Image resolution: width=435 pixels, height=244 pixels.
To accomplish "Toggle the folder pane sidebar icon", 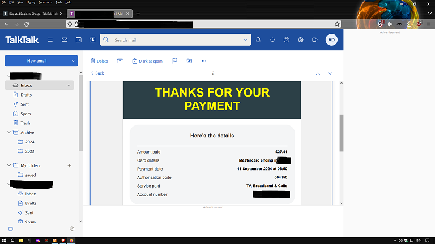I will point(11,229).
